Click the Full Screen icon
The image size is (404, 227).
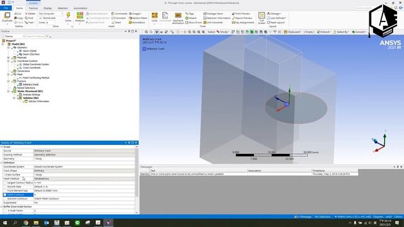(261, 15)
